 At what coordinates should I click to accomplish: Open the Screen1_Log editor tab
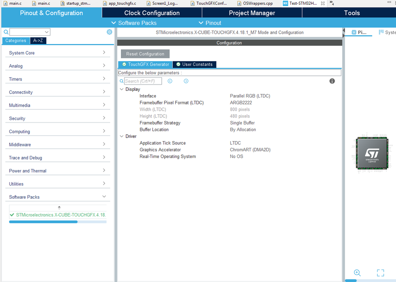click(163, 3)
